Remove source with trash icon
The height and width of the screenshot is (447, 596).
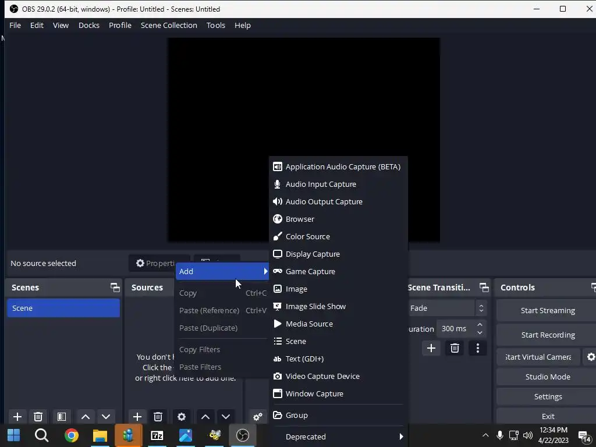[x=158, y=417]
